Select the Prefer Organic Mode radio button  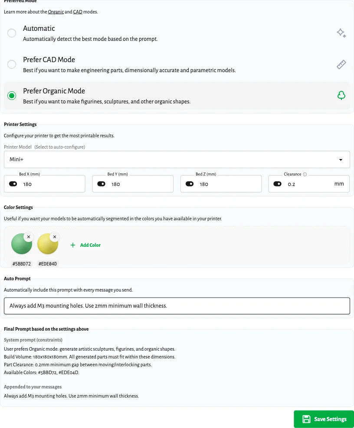point(12,96)
